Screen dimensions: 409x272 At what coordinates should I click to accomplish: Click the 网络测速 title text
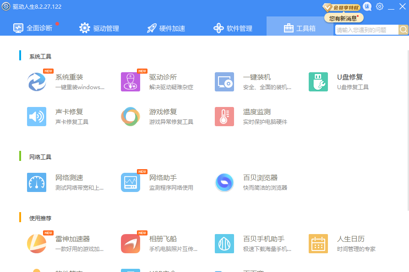tap(69, 177)
